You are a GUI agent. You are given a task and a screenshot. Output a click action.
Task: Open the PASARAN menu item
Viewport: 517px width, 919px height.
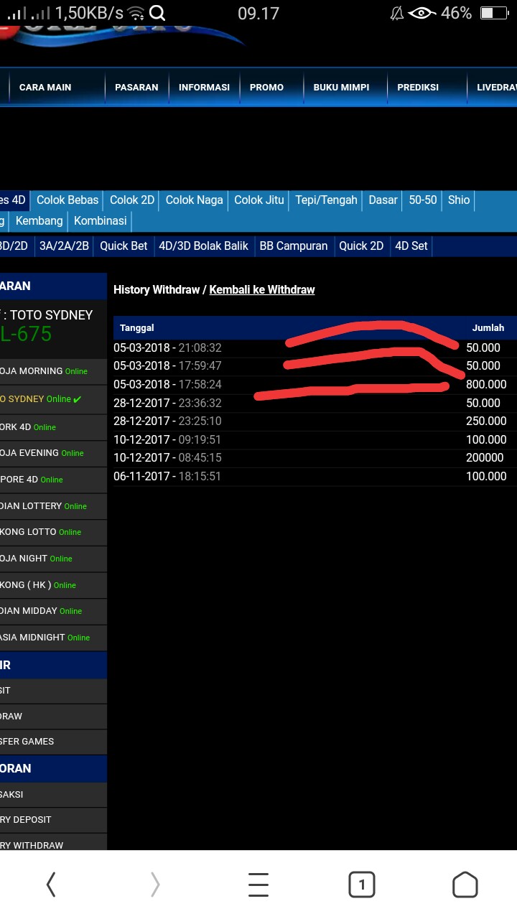pyautogui.click(x=136, y=87)
